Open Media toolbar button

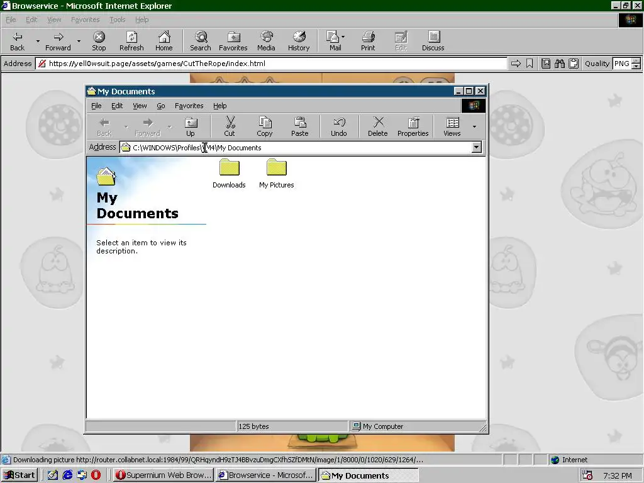(266, 41)
